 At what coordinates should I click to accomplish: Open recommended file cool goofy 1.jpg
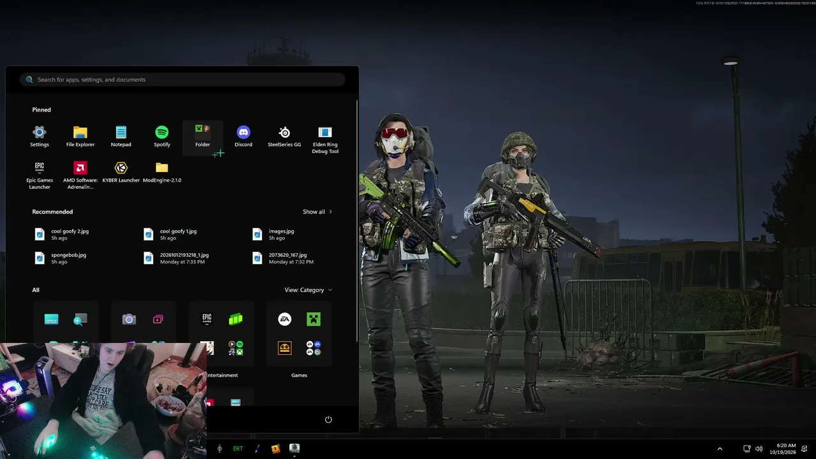point(171,235)
